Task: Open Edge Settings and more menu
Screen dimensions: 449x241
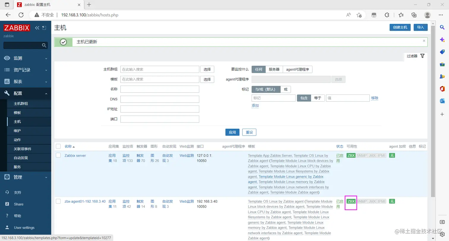Action: [x=441, y=15]
